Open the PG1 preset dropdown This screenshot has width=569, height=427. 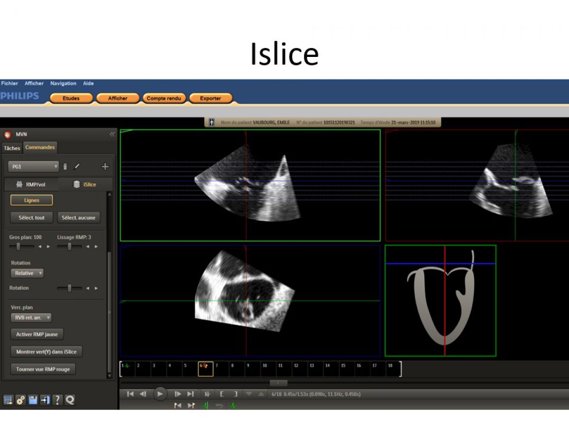click(33, 167)
